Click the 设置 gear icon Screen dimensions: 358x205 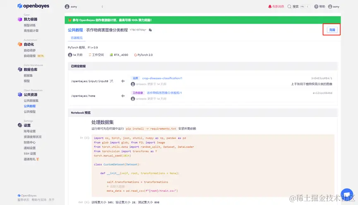[20, 125]
